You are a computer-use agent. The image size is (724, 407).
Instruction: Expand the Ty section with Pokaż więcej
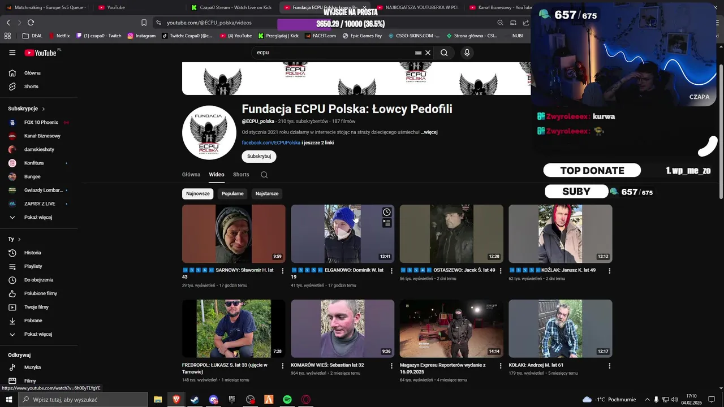tap(39, 334)
